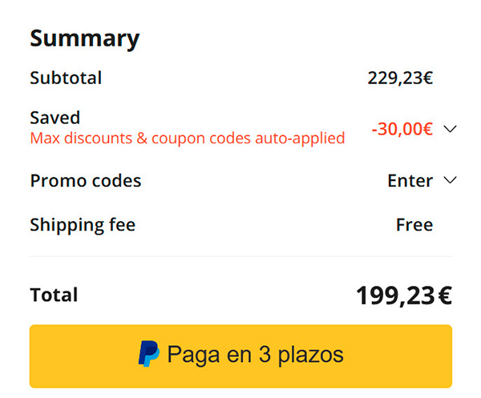Viewport: 481px width, 398px height.
Task: Click the Subtotal label
Action: pos(66,78)
